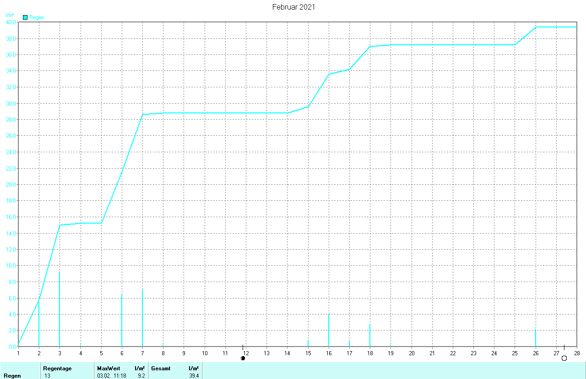
Task: Click the y-axis label 20.0
Action: click(x=11, y=185)
